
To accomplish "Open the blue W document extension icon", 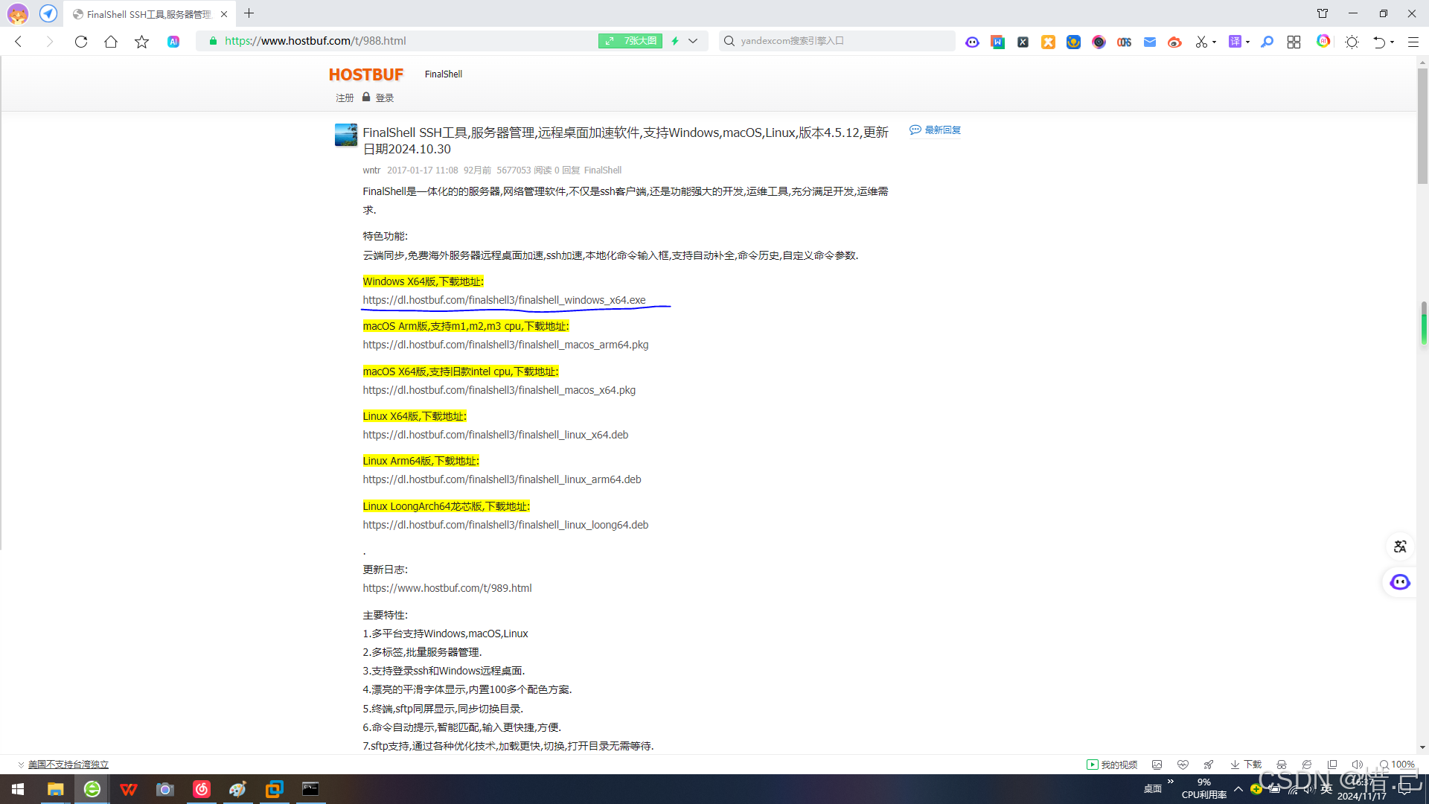I will [997, 42].
